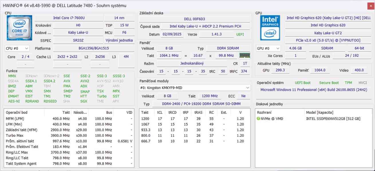This screenshot has width=375, height=171.
Task: Click the Operační bod column header
Action: point(24,113)
